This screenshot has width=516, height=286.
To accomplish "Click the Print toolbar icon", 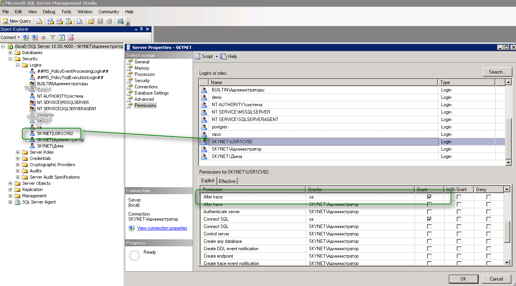I will pos(109,21).
